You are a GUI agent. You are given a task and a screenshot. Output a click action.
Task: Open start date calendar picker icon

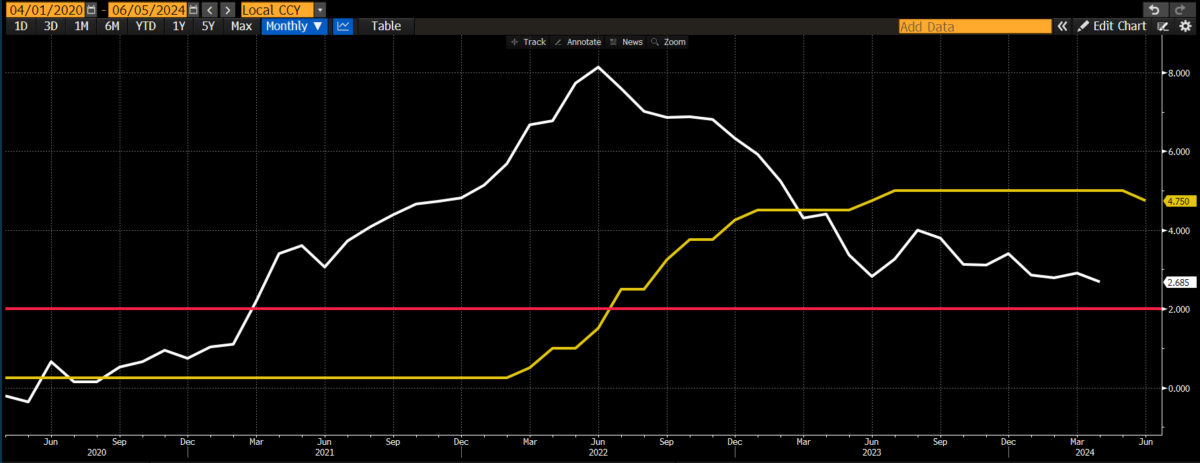tap(91, 10)
